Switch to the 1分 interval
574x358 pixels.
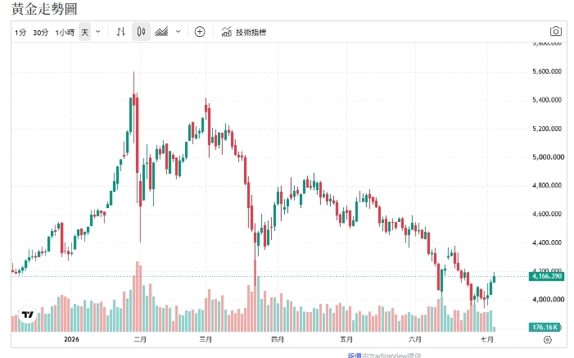point(20,33)
